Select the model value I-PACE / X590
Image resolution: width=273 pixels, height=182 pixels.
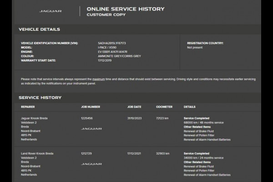point(107,47)
